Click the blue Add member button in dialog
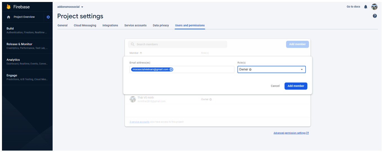This screenshot has width=383, height=152. 296,86
